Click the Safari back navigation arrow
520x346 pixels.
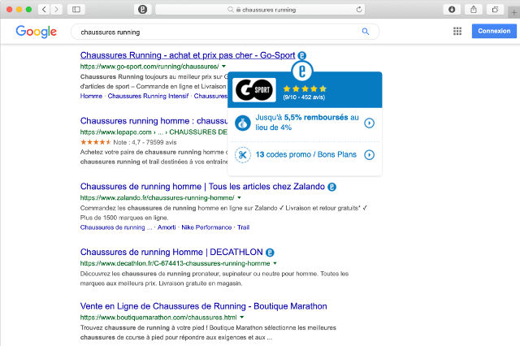pos(44,9)
